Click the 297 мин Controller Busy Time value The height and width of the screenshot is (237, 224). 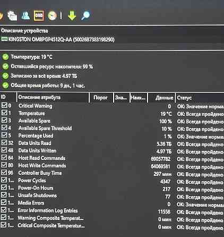[162, 174]
